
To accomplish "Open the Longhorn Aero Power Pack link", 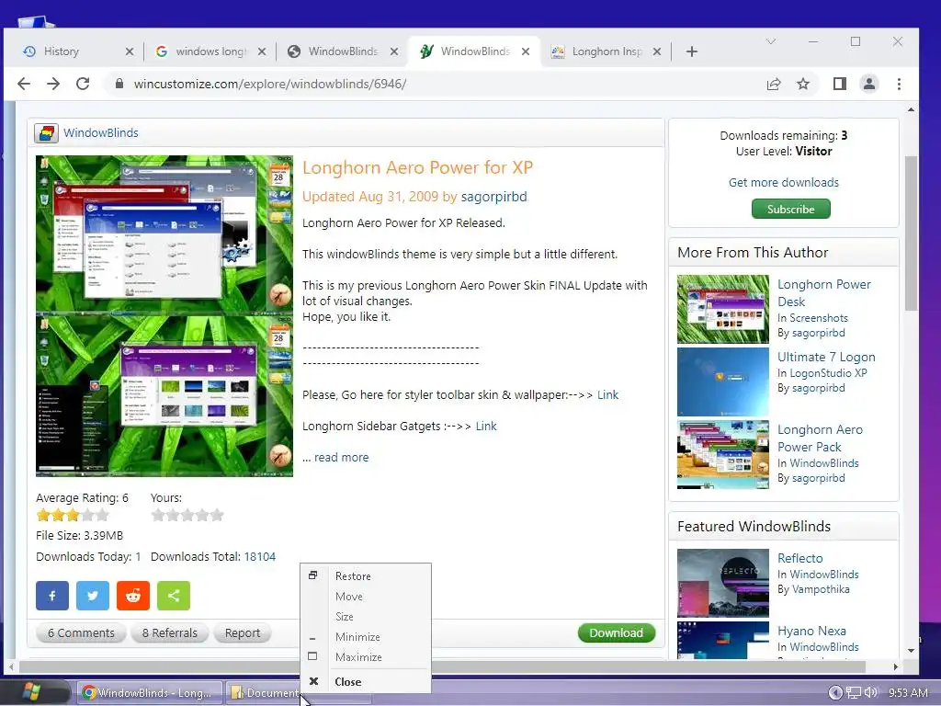I will 821,438.
